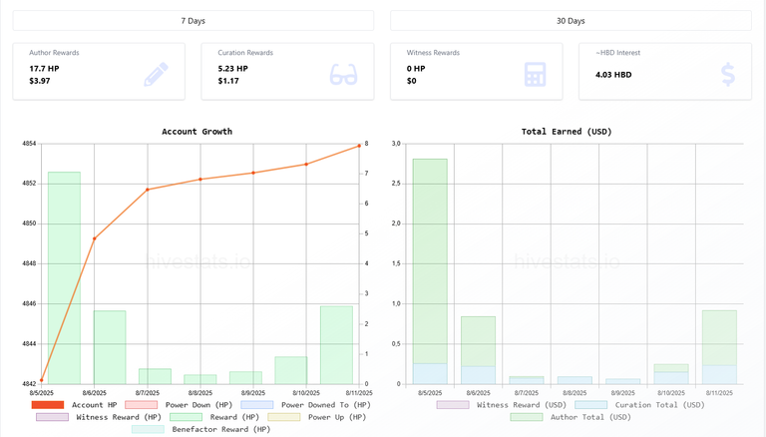The image size is (766, 437).
Task: Click the 5.23 HP value
Action: (x=233, y=69)
